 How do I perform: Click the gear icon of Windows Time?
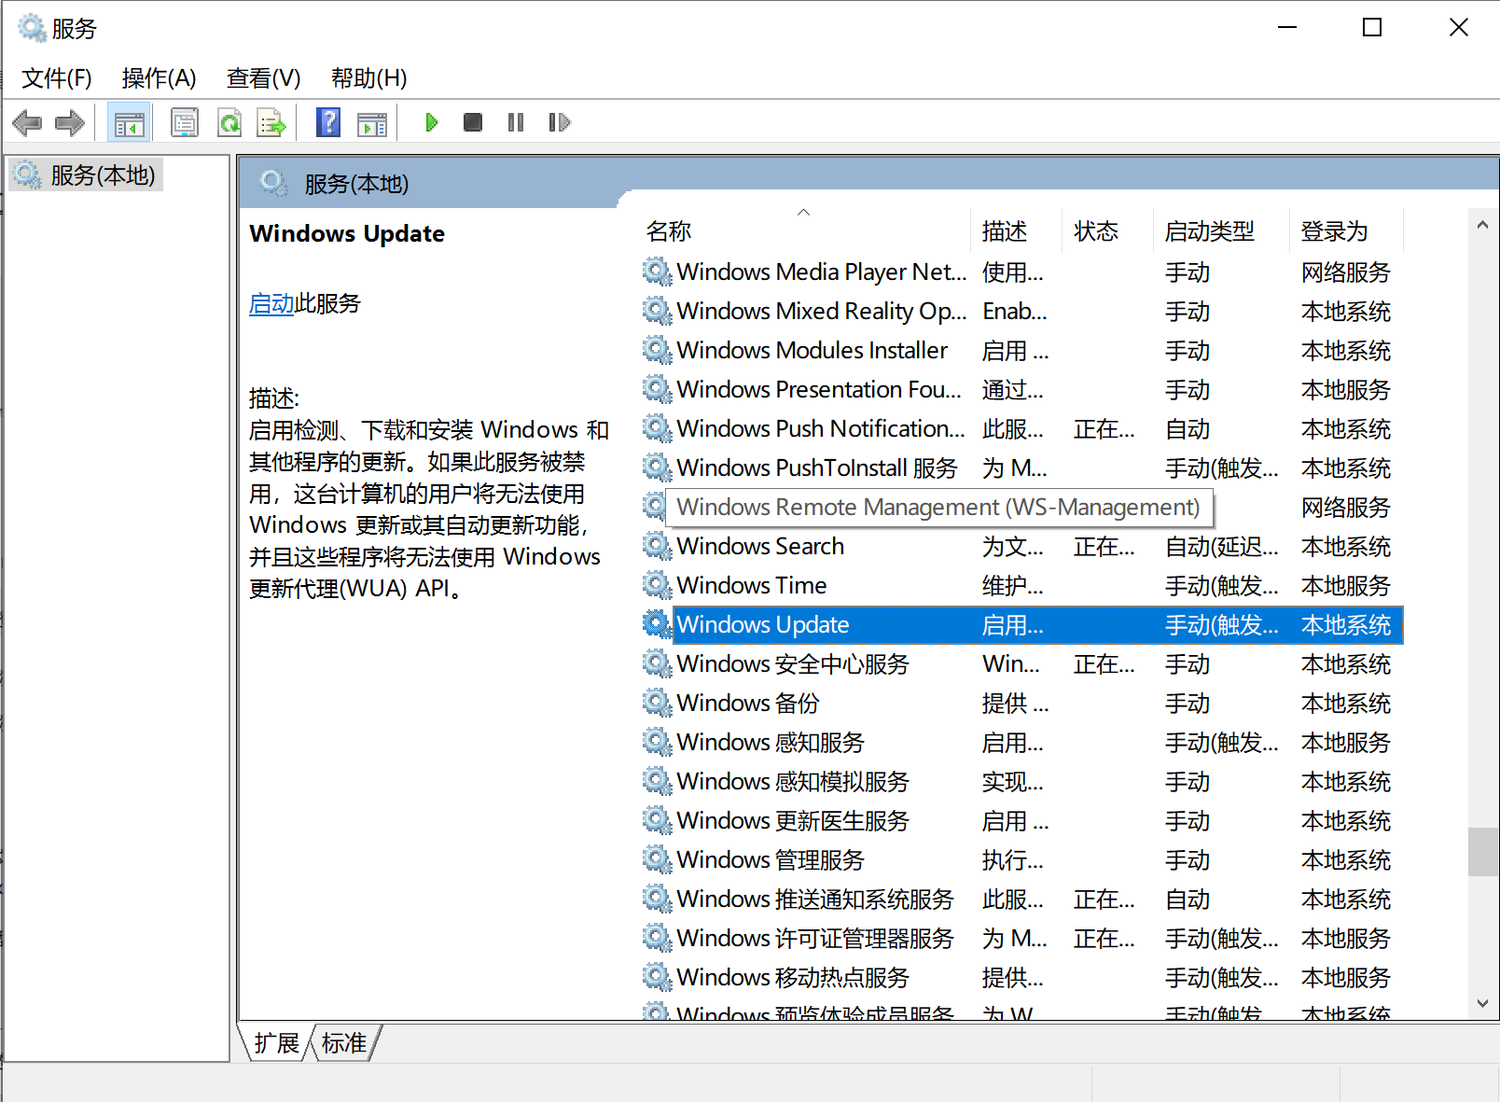[658, 585]
